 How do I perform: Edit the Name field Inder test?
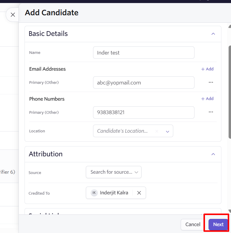tap(144, 53)
